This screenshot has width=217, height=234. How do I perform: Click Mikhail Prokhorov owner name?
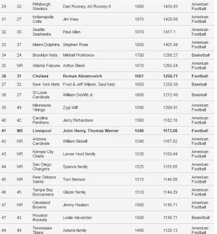point(78,55)
